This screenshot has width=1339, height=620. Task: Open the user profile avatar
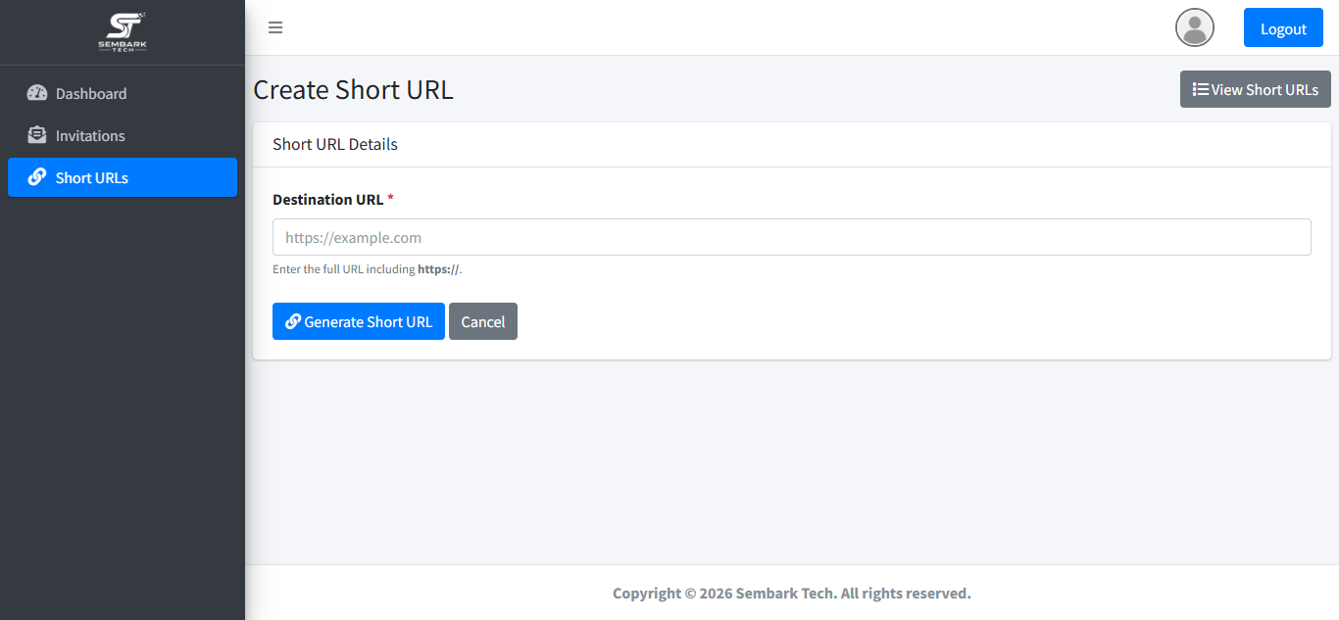(1194, 27)
